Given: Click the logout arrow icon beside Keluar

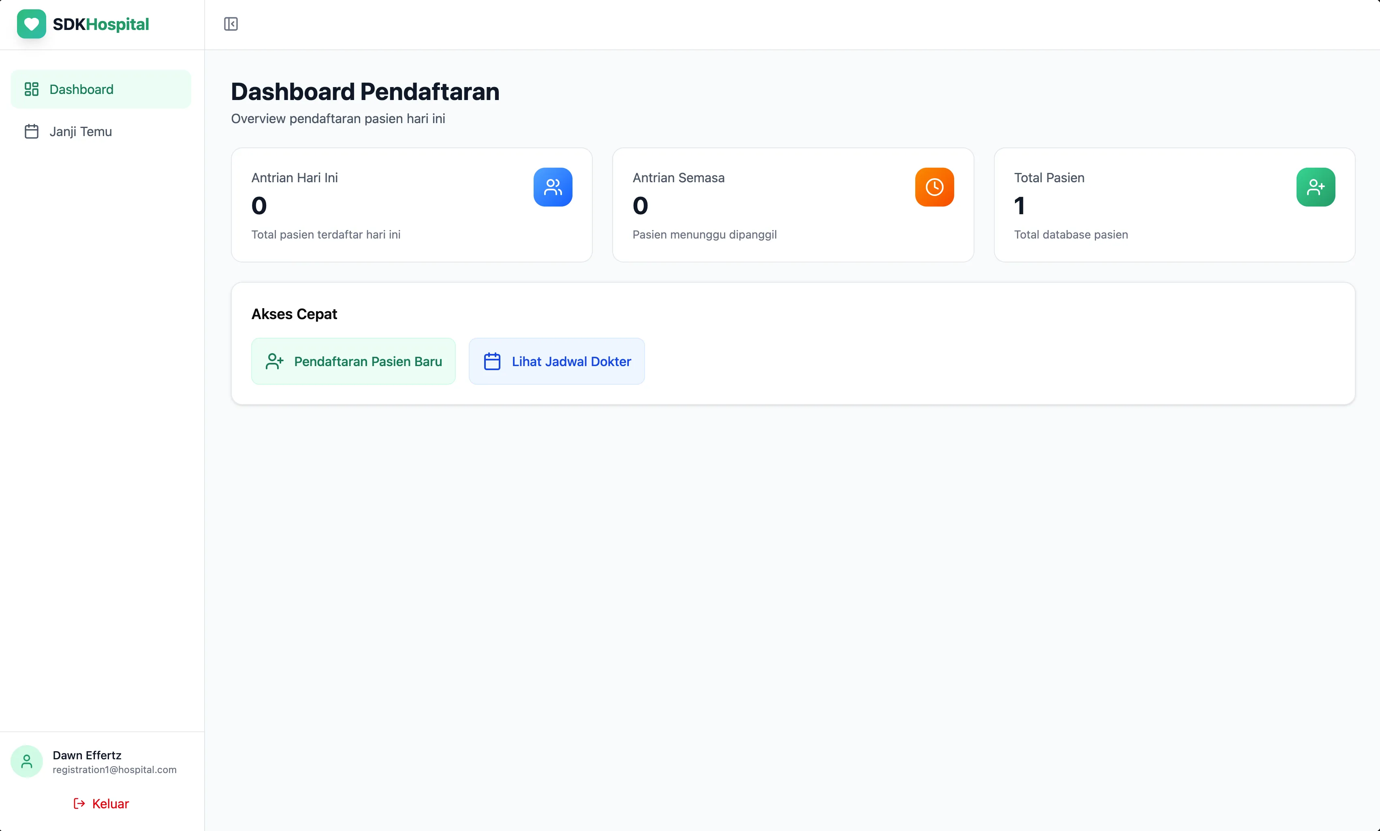Looking at the screenshot, I should [78, 803].
